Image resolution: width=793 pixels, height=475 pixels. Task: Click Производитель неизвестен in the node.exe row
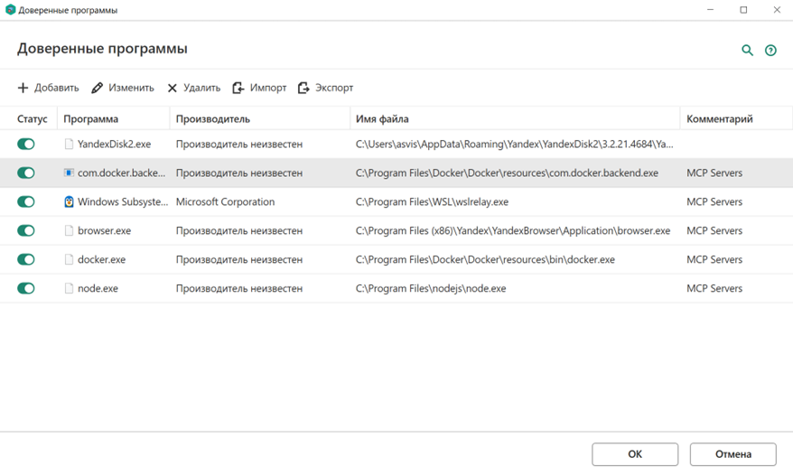[x=239, y=288]
